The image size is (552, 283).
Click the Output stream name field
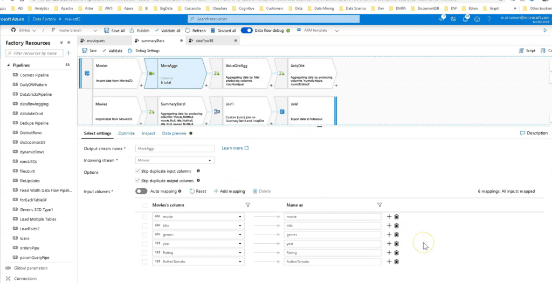[175, 148]
